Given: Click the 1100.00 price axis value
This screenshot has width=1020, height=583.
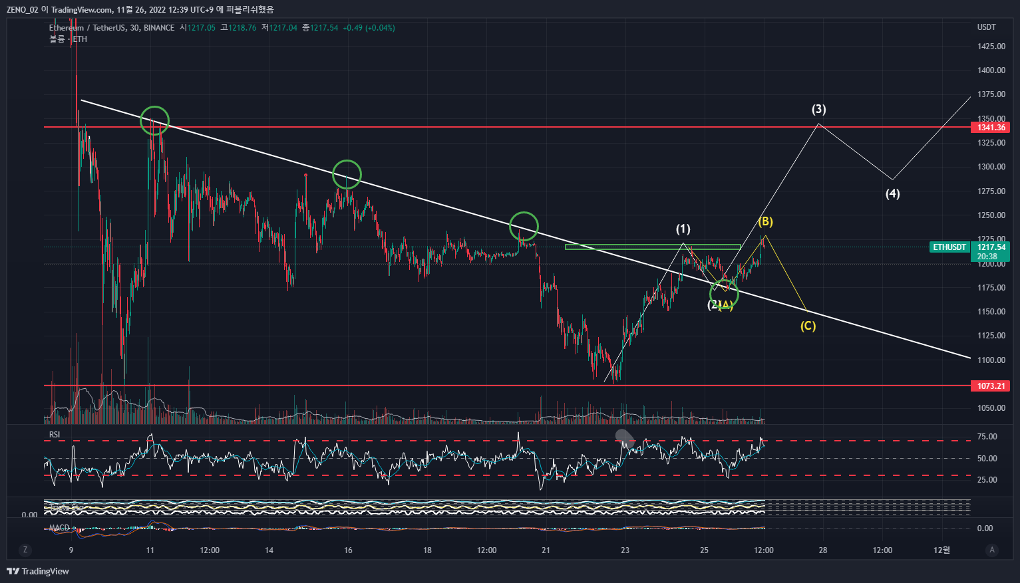Looking at the screenshot, I should (x=991, y=360).
